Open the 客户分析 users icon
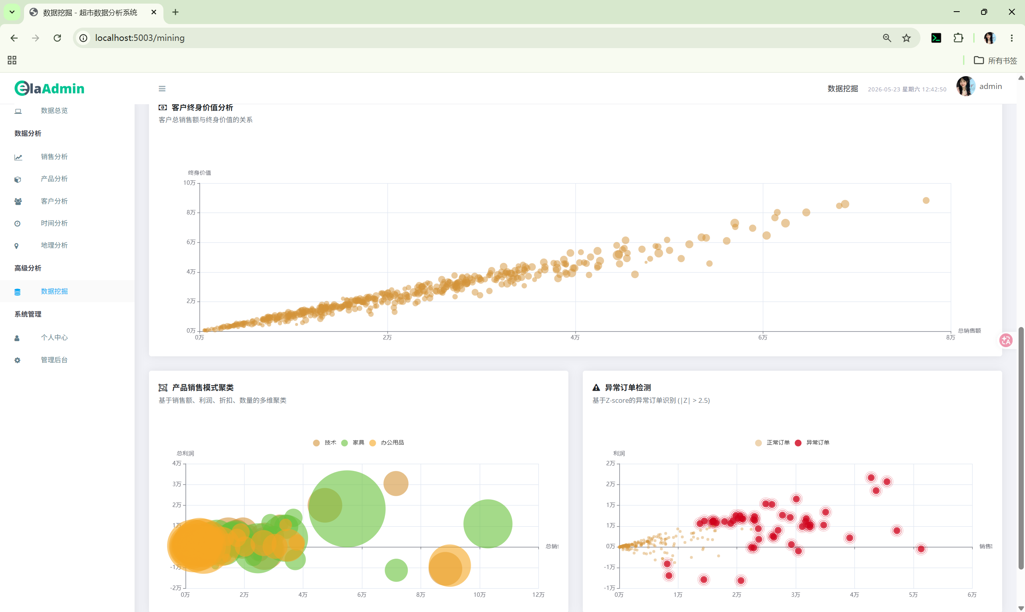Image resolution: width=1025 pixels, height=612 pixels. coord(18,202)
